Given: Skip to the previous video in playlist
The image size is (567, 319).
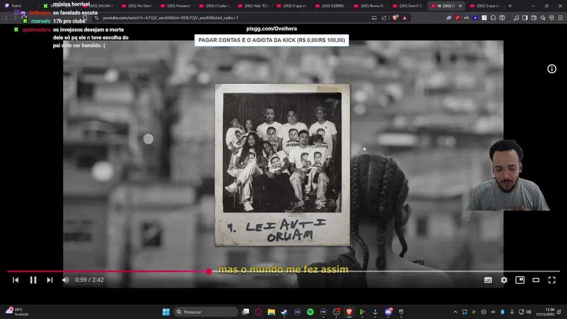Looking at the screenshot, I should [16, 280].
